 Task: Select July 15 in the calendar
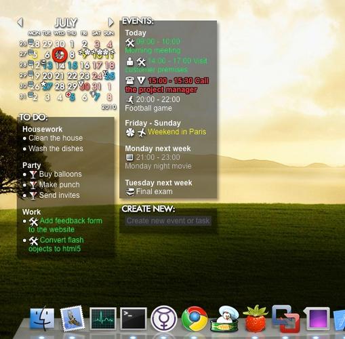tap(73, 66)
